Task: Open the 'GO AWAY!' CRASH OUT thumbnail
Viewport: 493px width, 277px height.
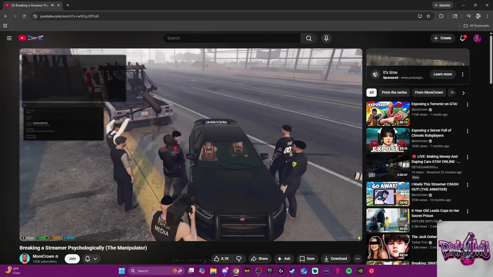Action: 388,194
